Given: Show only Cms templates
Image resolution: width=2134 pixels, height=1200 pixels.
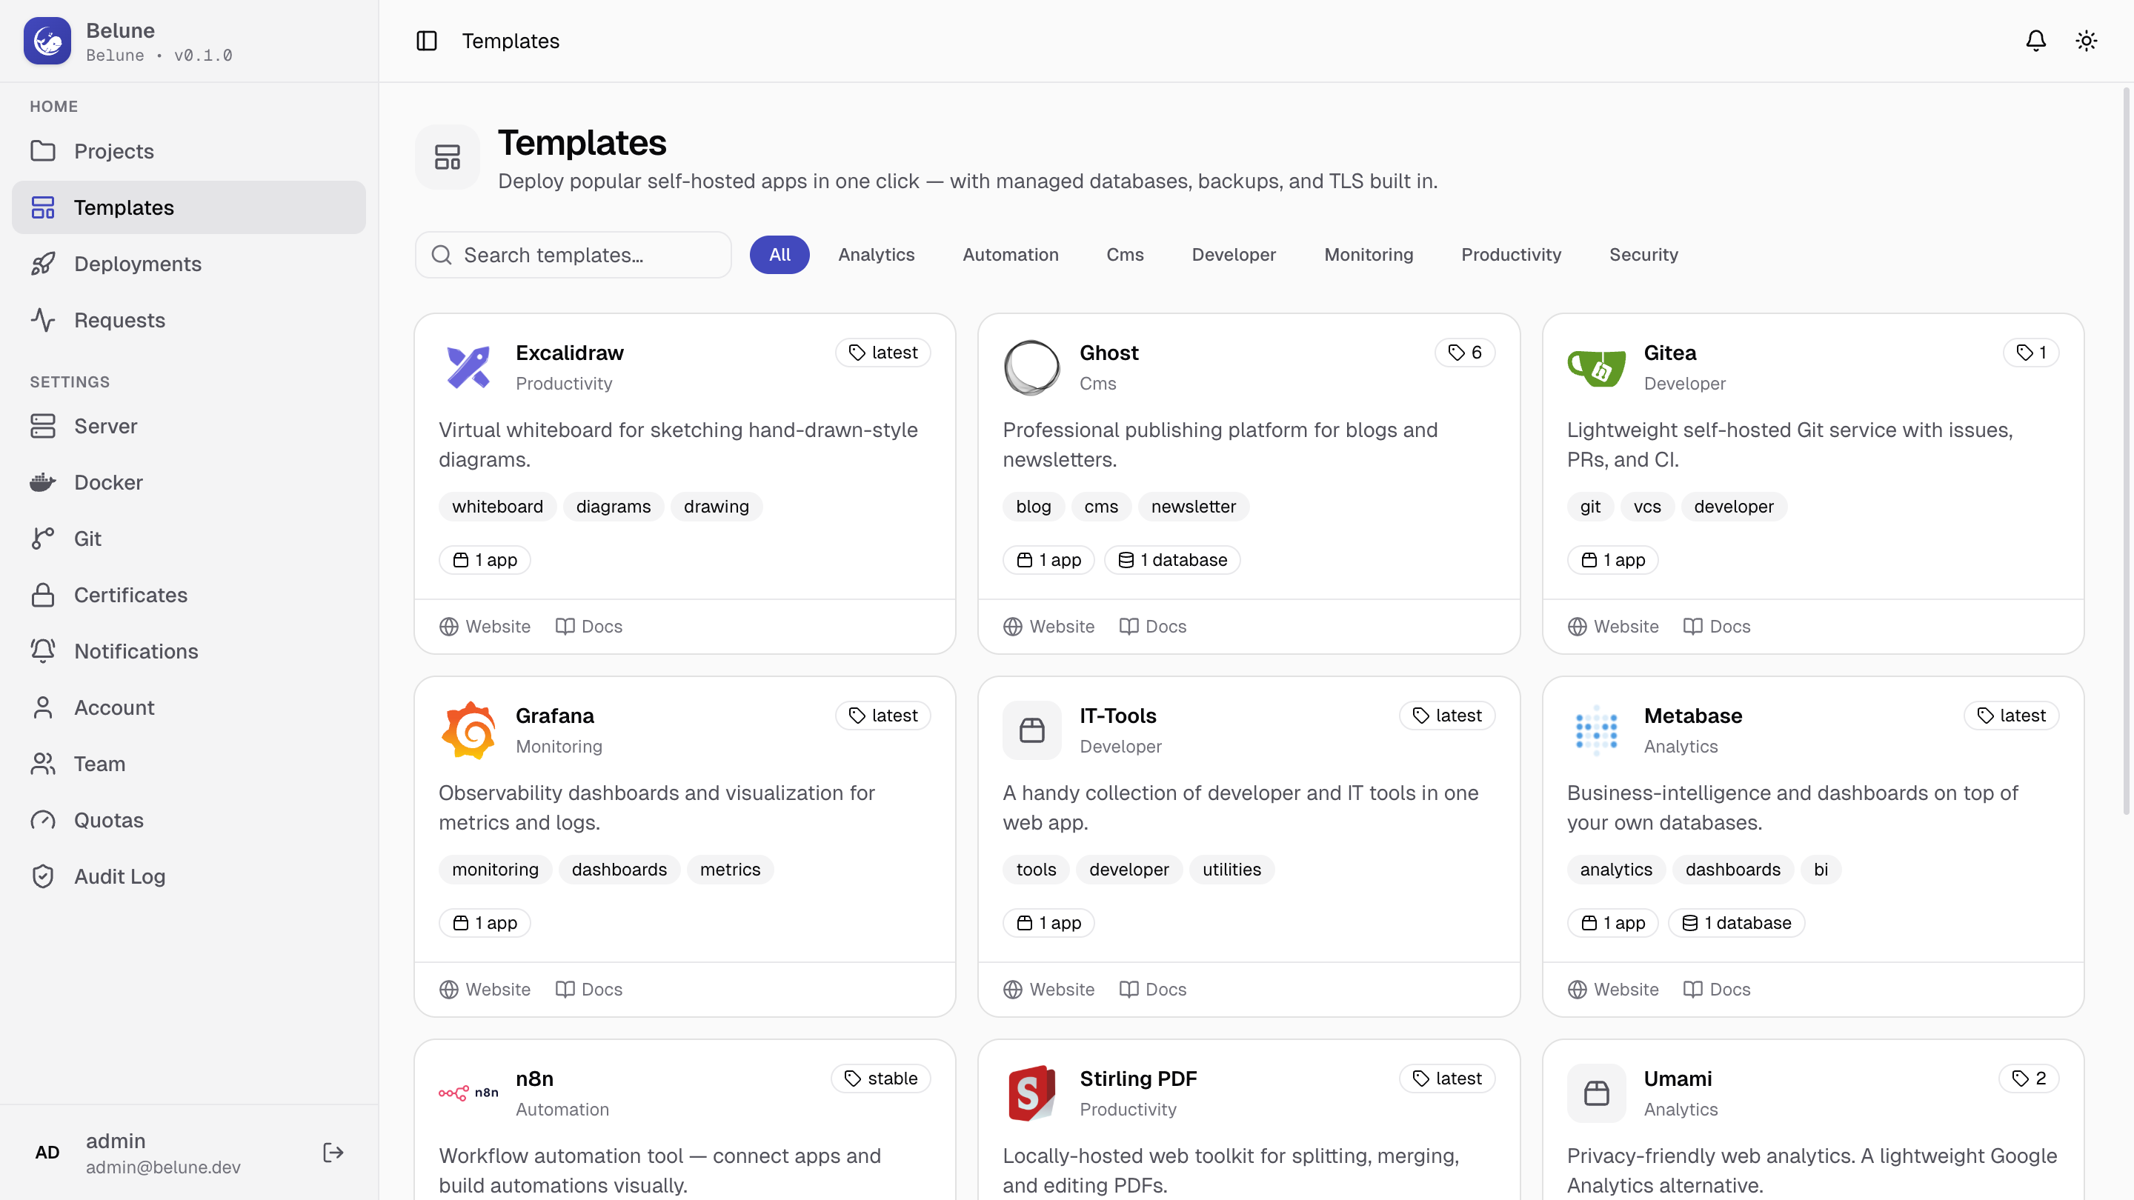Looking at the screenshot, I should [x=1125, y=254].
